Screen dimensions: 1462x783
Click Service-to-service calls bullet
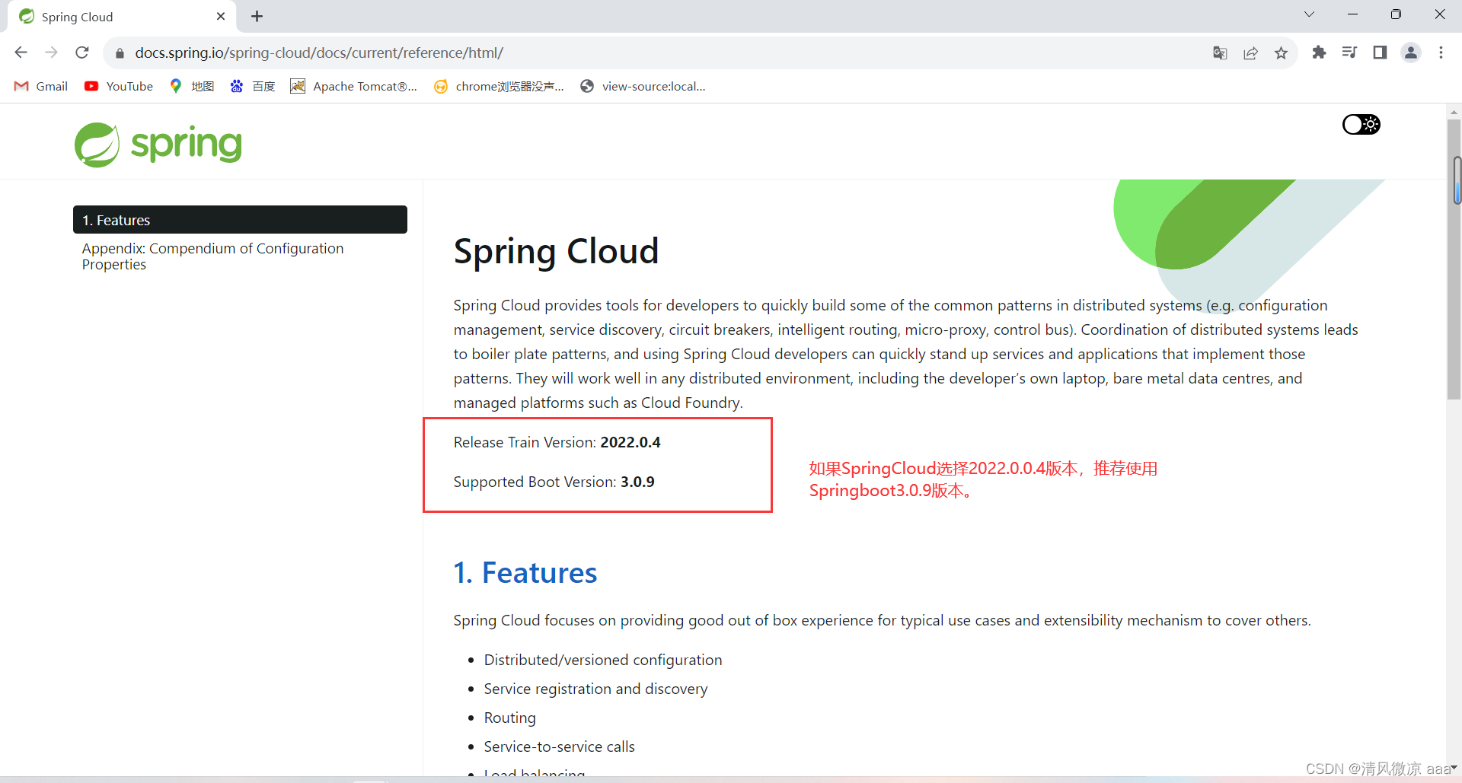pos(559,746)
